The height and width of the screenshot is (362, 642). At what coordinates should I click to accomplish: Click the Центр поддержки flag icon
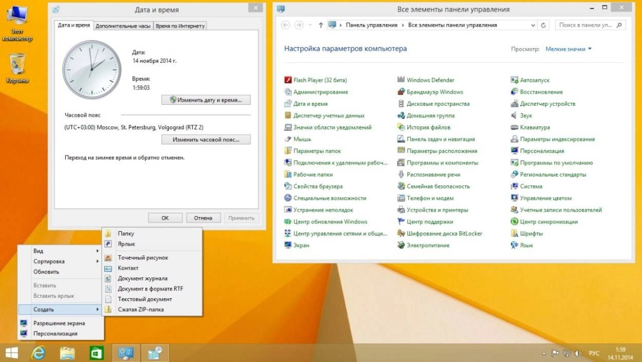pyautogui.click(x=401, y=222)
